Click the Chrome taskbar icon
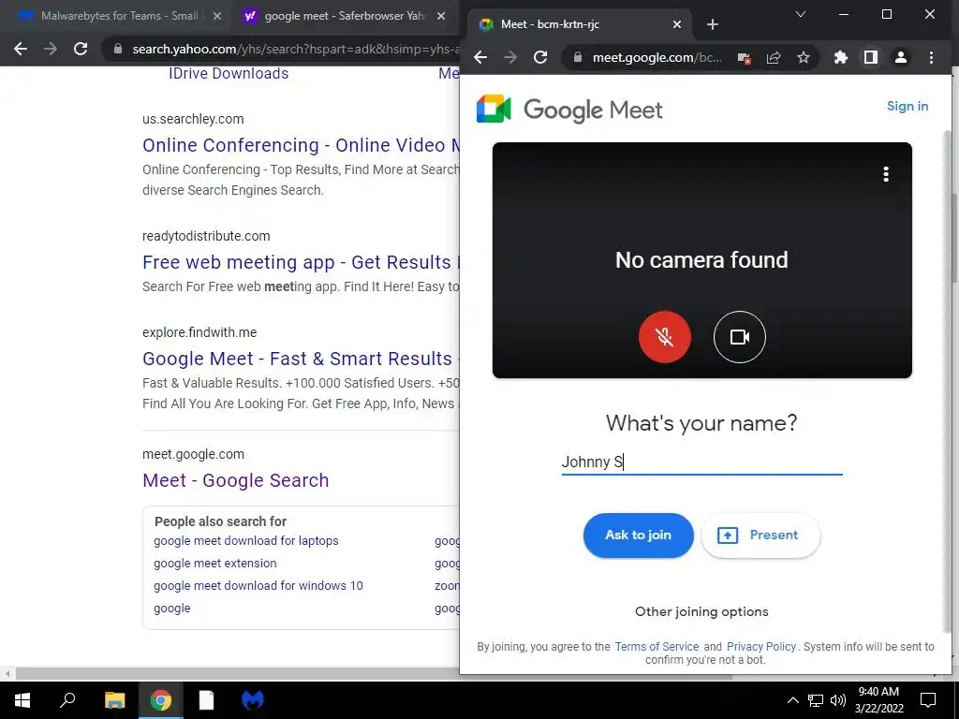959x719 pixels. (161, 700)
